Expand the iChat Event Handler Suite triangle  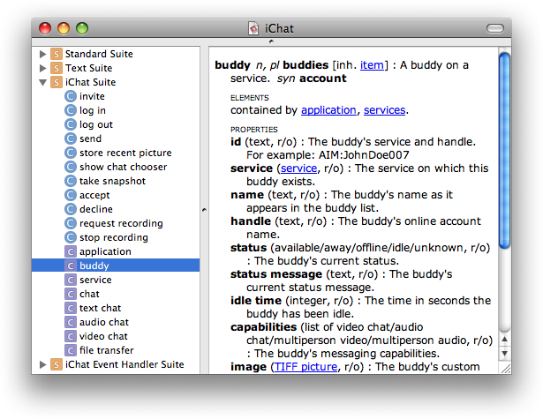point(42,364)
